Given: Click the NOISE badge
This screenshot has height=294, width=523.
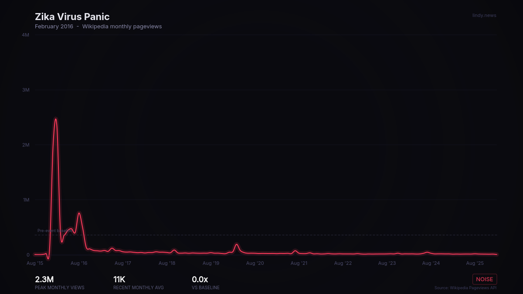Looking at the screenshot, I should [484, 279].
